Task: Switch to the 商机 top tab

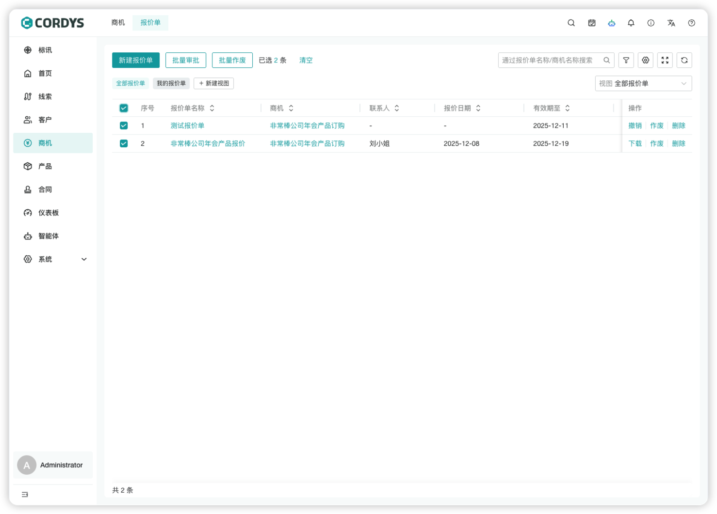Action: 118,23
